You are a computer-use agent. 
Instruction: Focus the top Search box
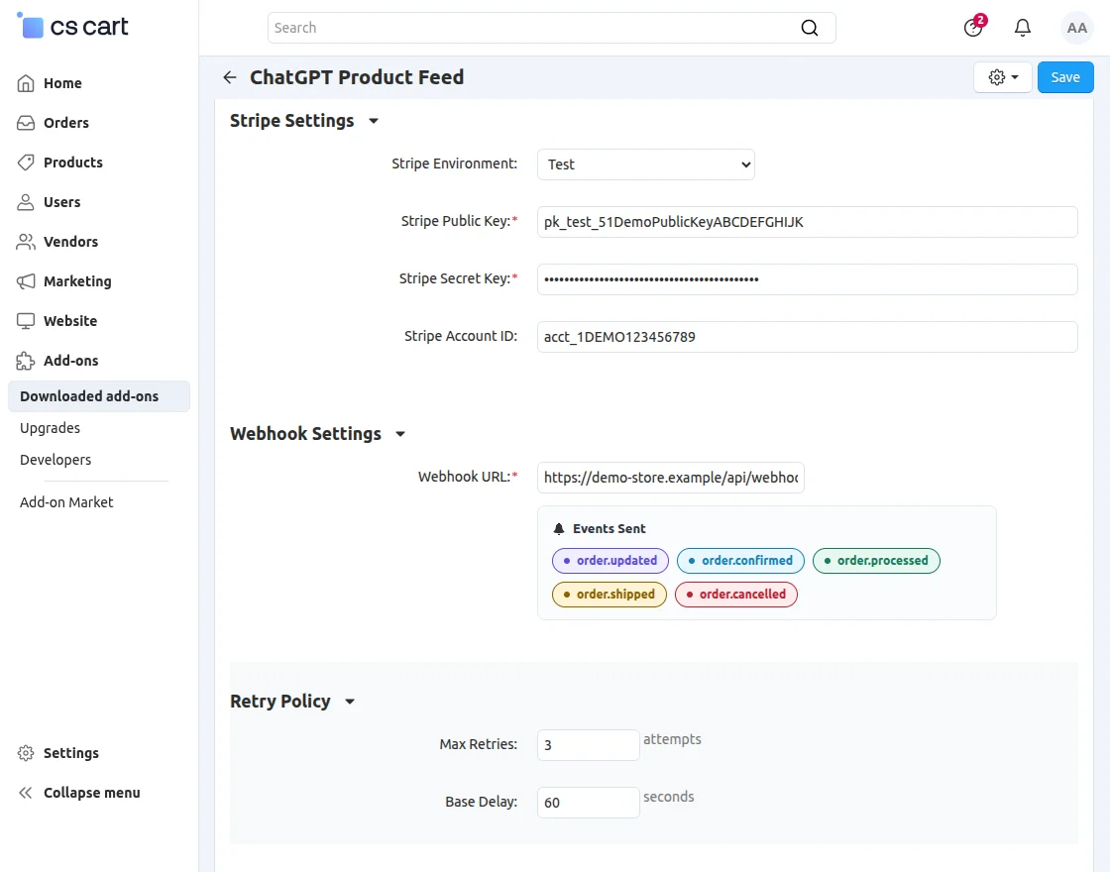click(x=551, y=28)
